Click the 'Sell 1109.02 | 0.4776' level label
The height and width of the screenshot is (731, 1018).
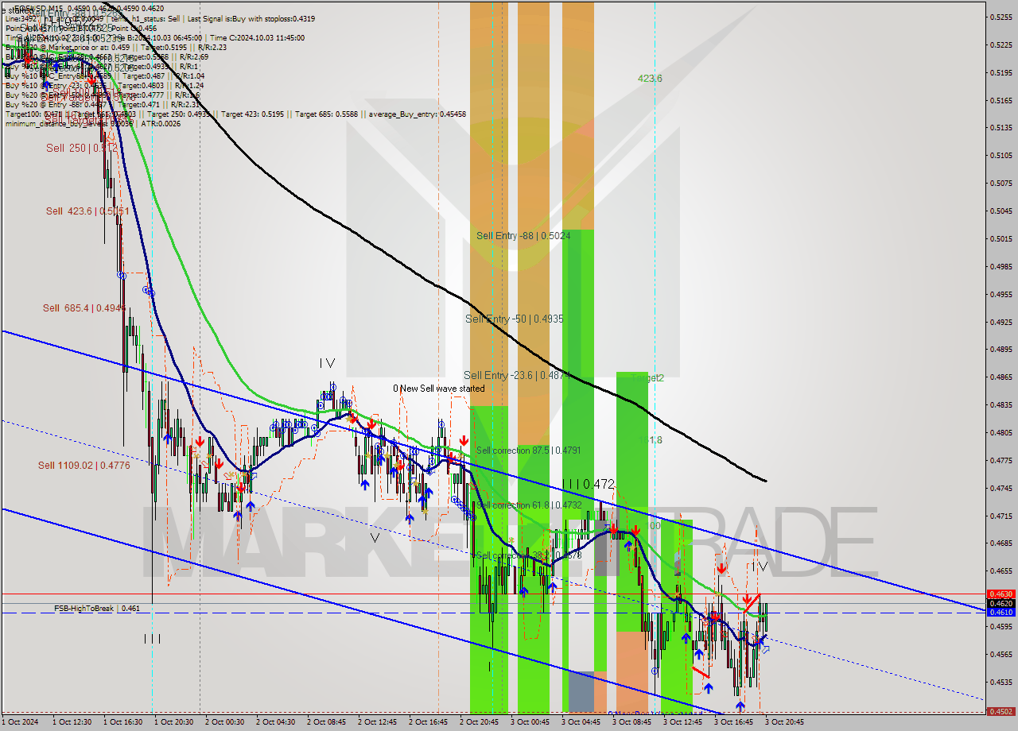(x=84, y=465)
